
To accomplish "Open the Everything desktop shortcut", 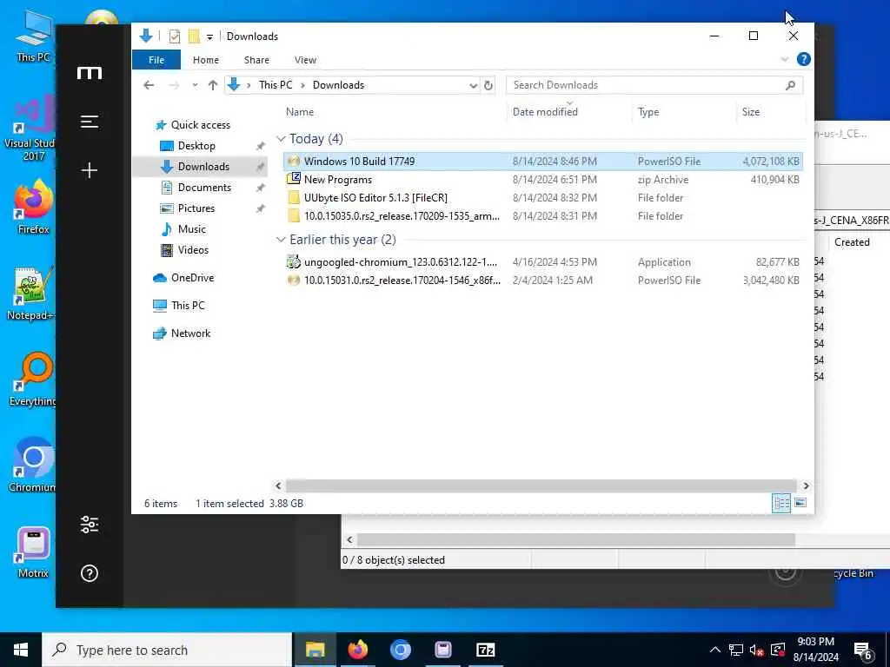I will 32,380.
